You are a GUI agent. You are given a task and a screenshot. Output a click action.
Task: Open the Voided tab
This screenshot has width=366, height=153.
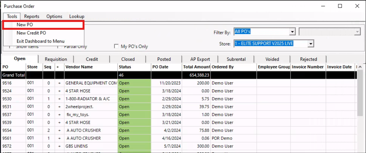[272, 59]
